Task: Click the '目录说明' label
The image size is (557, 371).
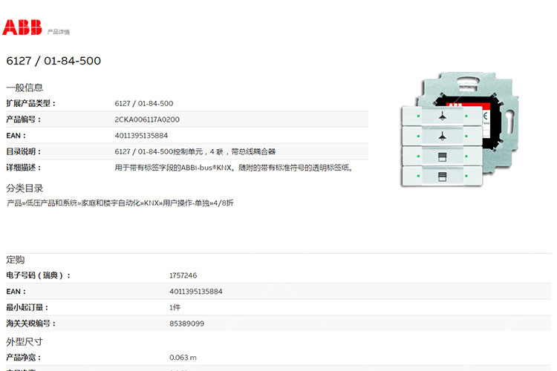Action: point(24,151)
